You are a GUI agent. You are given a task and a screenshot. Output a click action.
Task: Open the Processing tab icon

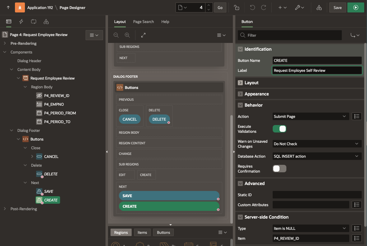pyautogui.click(x=34, y=22)
